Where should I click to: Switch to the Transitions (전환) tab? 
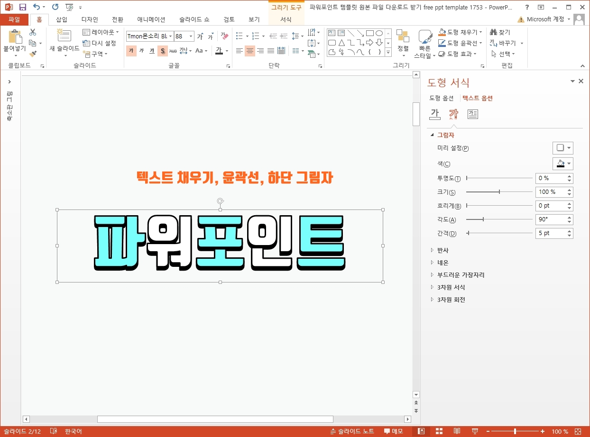pyautogui.click(x=117, y=19)
